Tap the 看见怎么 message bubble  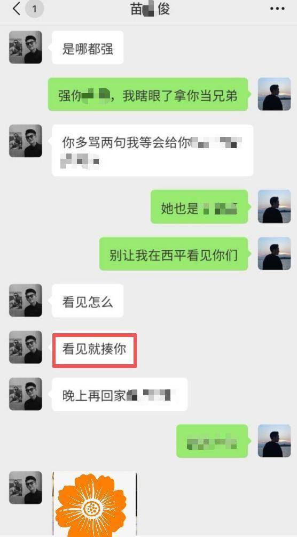(87, 301)
